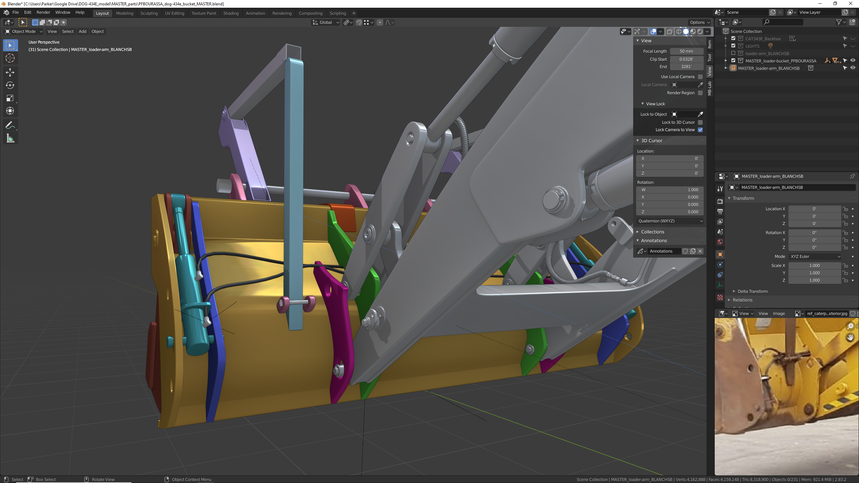This screenshot has width=859, height=483.
Task: Uncheck Lock Camera to View
Action: point(700,130)
